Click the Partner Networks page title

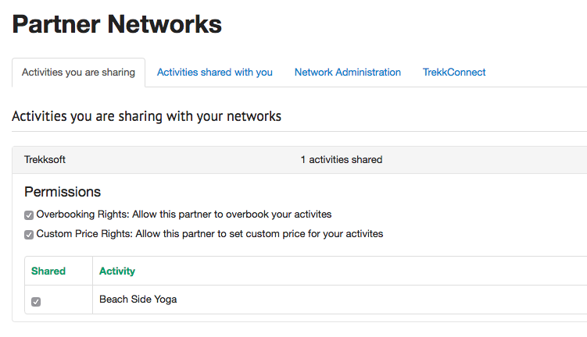point(117,24)
